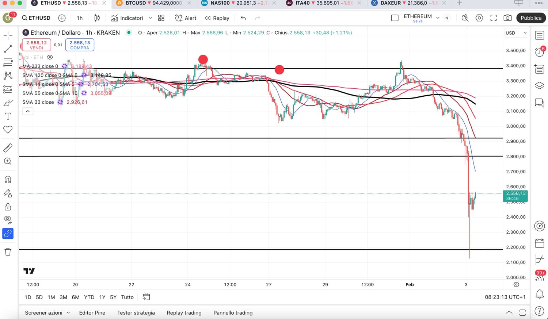The width and height of the screenshot is (548, 319).
Task: Toggle visibility of Vol · ETH indicator
Action: pyautogui.click(x=50, y=57)
